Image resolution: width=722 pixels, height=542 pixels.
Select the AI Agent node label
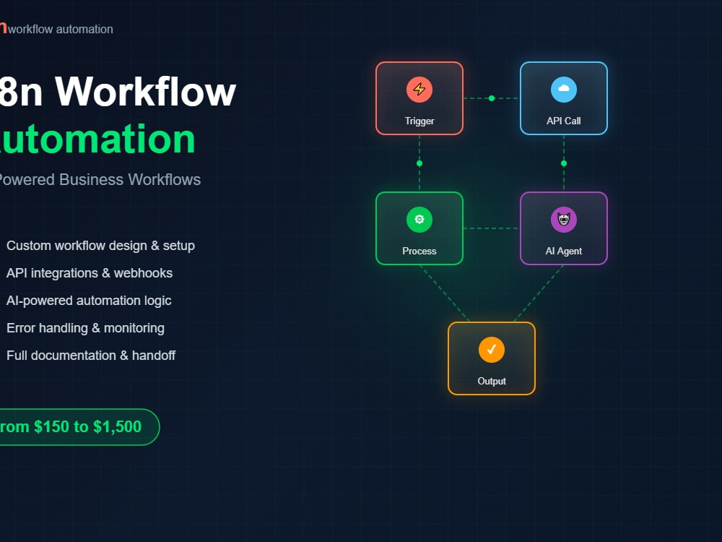tap(564, 251)
